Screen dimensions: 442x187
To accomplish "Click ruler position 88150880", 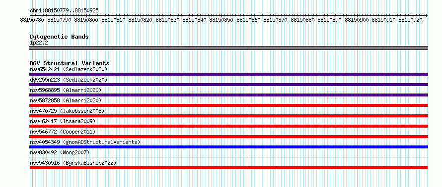I will coord(302,20).
